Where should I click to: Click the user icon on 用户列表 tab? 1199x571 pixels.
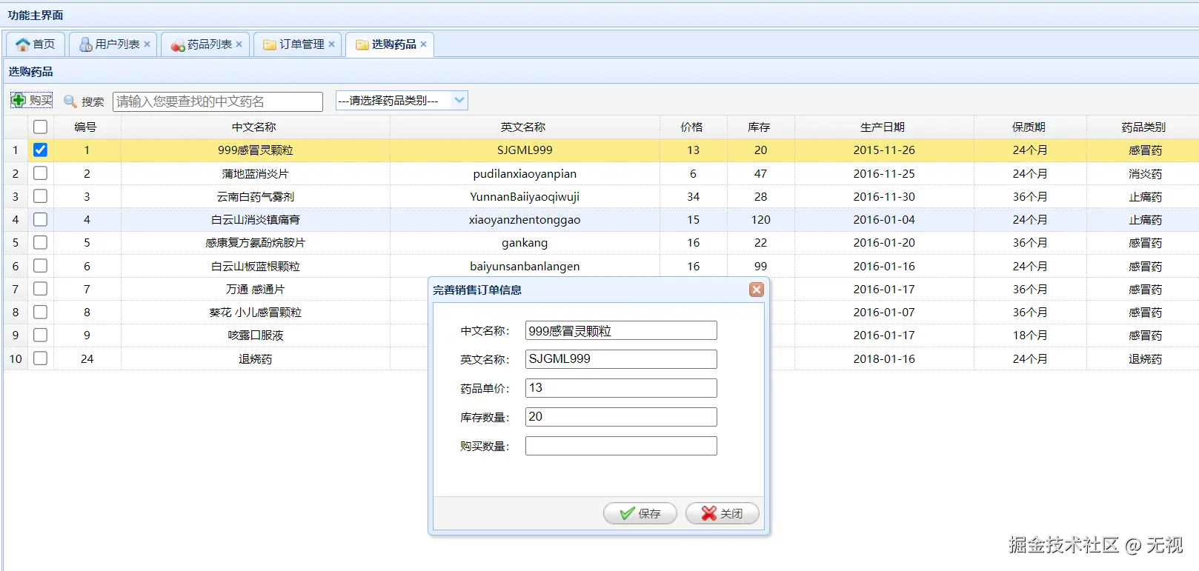86,44
